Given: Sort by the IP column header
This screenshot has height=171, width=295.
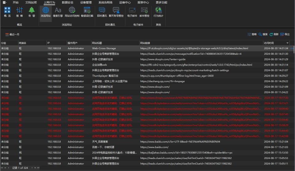Looking at the screenshot, I should (57, 43).
